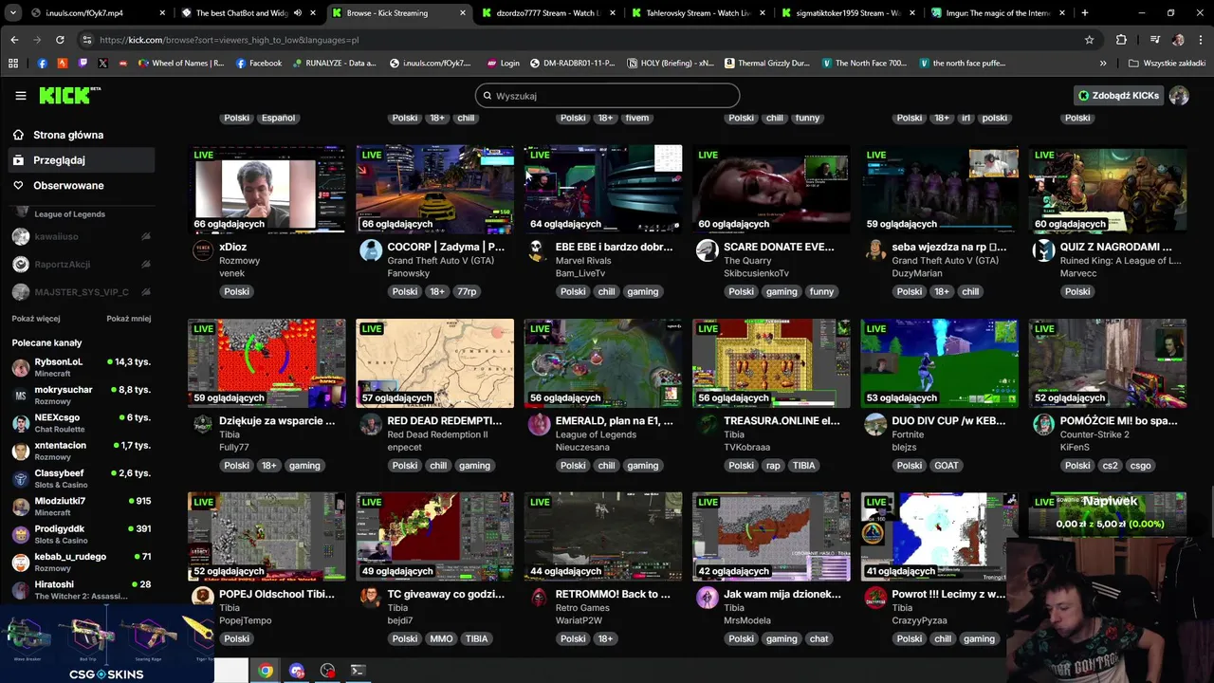Open the Chrome three-dot menu
Image resolution: width=1214 pixels, height=683 pixels.
(1201, 40)
